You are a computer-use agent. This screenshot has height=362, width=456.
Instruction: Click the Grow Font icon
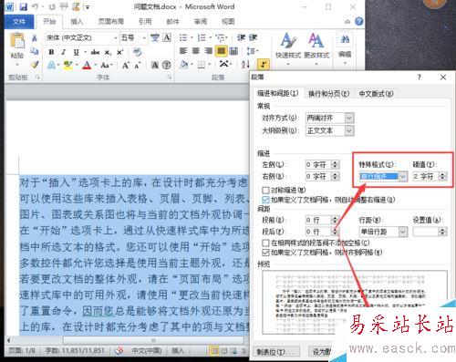point(126,65)
